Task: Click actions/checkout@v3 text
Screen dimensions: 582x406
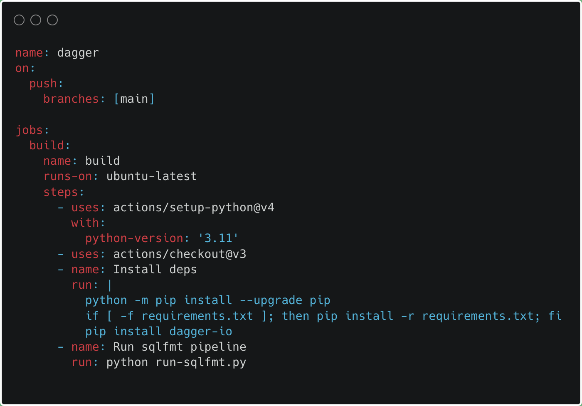Action: tap(180, 254)
